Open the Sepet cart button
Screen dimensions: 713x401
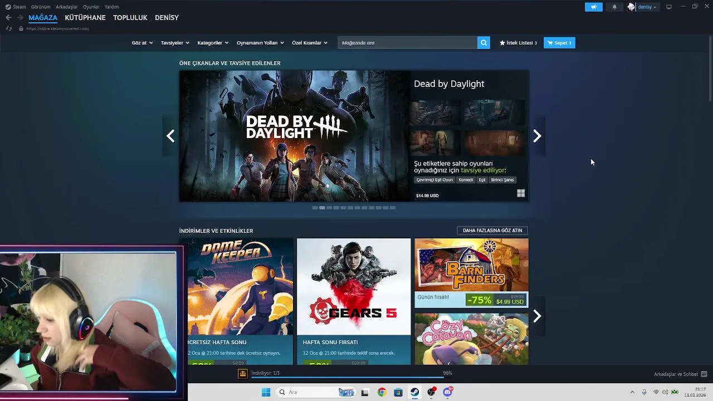tap(559, 43)
